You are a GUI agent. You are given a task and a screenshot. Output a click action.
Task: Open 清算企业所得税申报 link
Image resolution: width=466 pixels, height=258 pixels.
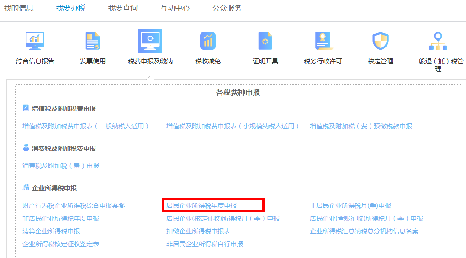(x=51, y=231)
